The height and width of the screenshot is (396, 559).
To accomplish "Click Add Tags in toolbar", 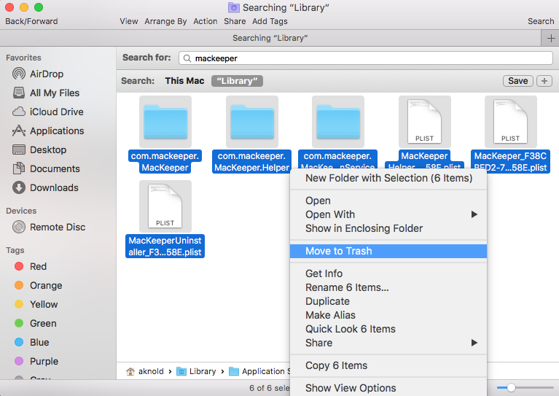I will point(270,21).
